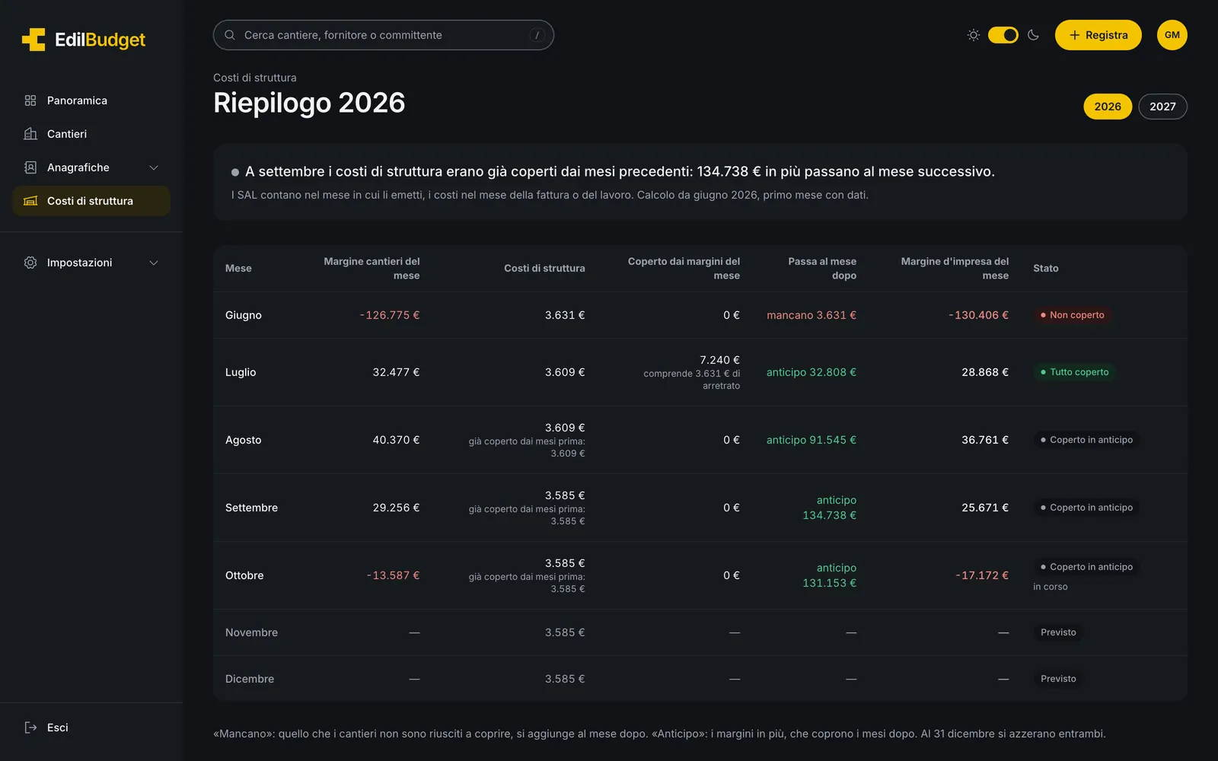
Task: Toggle the light/dark theme switch
Action: point(1003,35)
